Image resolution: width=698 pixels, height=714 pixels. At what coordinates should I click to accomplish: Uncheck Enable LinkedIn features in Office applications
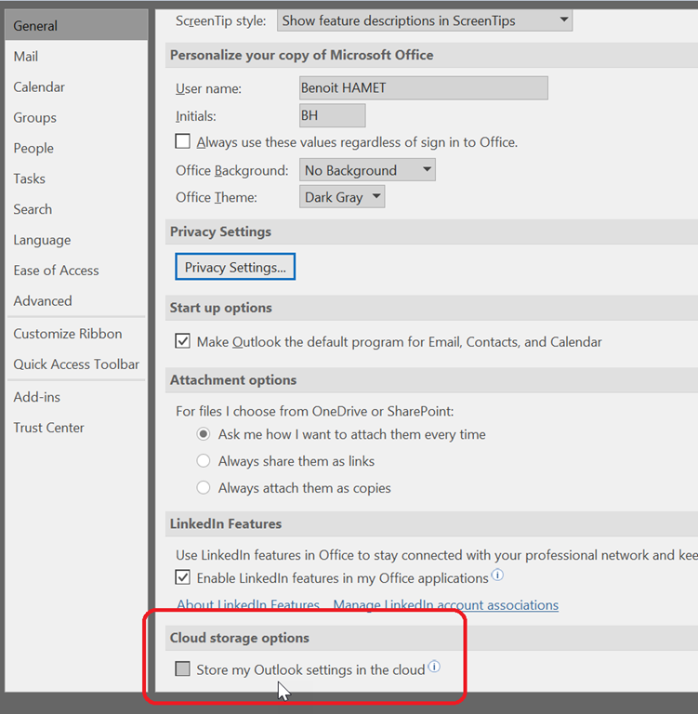183,577
